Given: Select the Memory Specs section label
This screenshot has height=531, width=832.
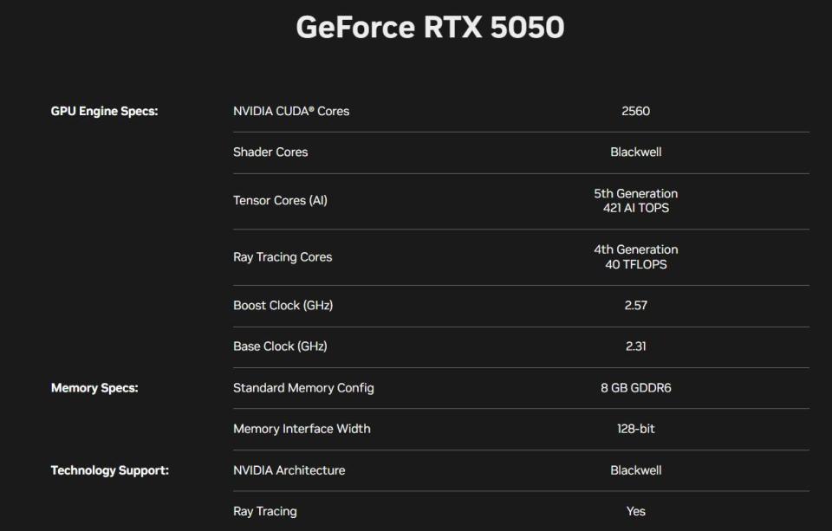Looking at the screenshot, I should click(94, 388).
